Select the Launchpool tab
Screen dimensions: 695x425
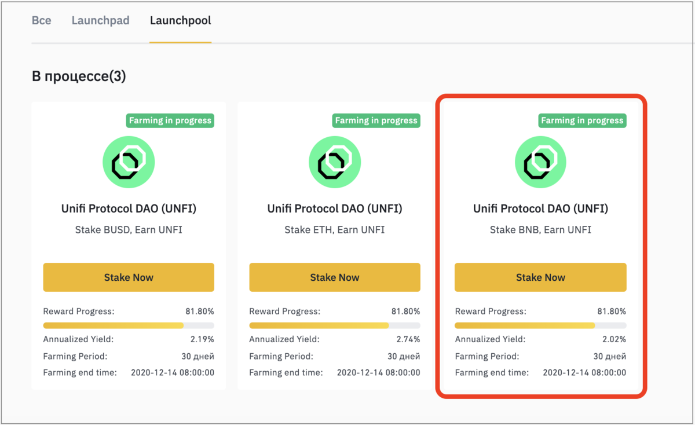(x=180, y=21)
